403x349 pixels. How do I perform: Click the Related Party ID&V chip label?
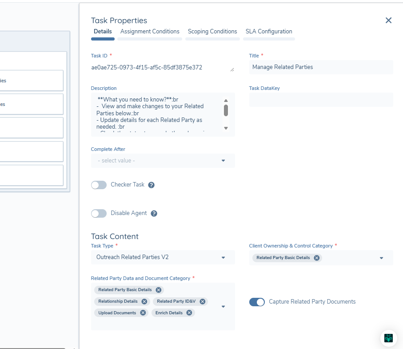[176, 301]
